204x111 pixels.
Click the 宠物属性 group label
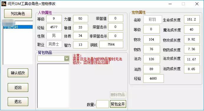pos(139,12)
